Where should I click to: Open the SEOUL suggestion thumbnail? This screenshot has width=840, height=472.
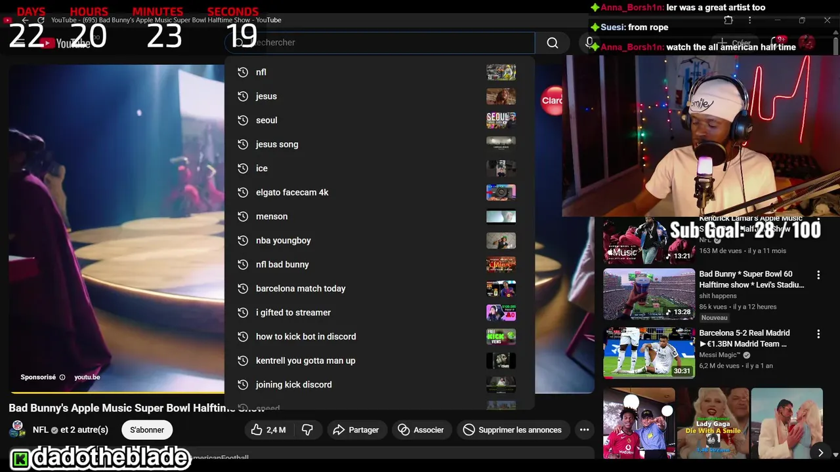[501, 120]
